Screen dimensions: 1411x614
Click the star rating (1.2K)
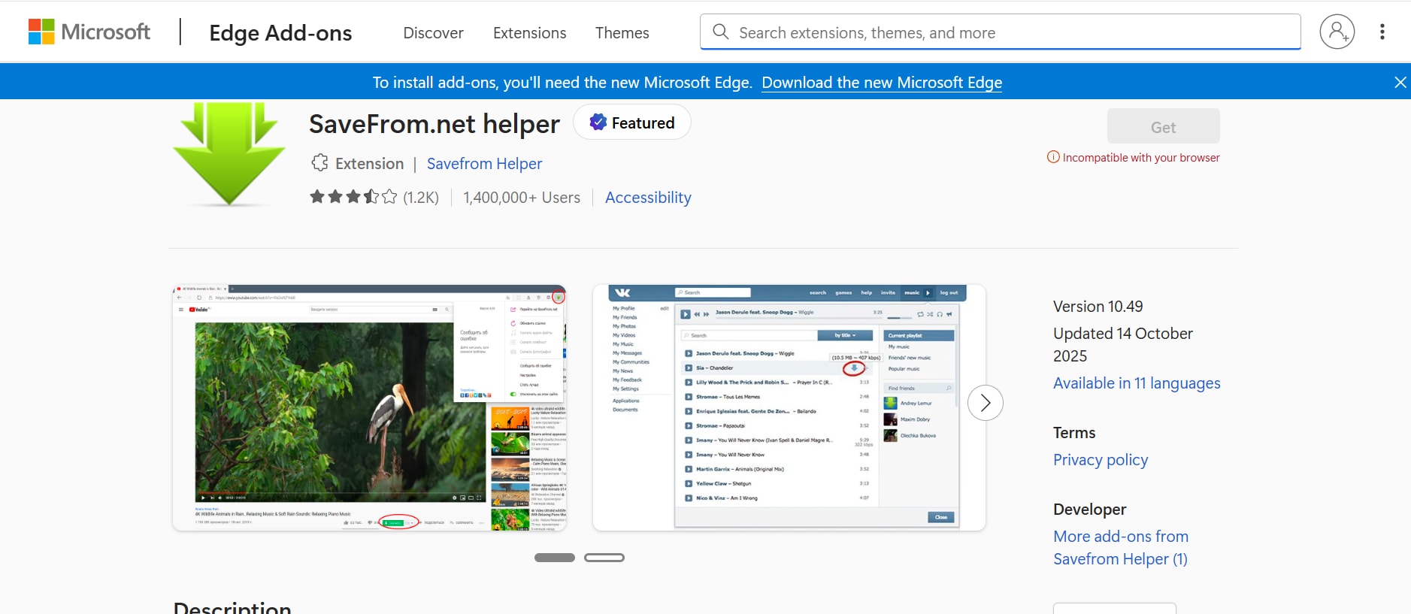pyautogui.click(x=374, y=197)
